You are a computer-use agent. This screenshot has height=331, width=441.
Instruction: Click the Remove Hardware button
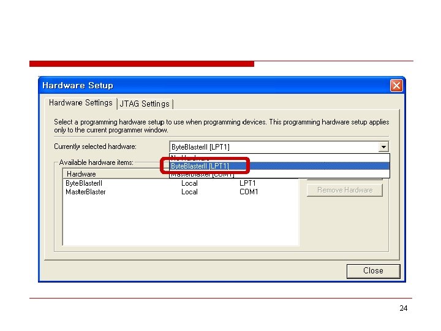(344, 190)
